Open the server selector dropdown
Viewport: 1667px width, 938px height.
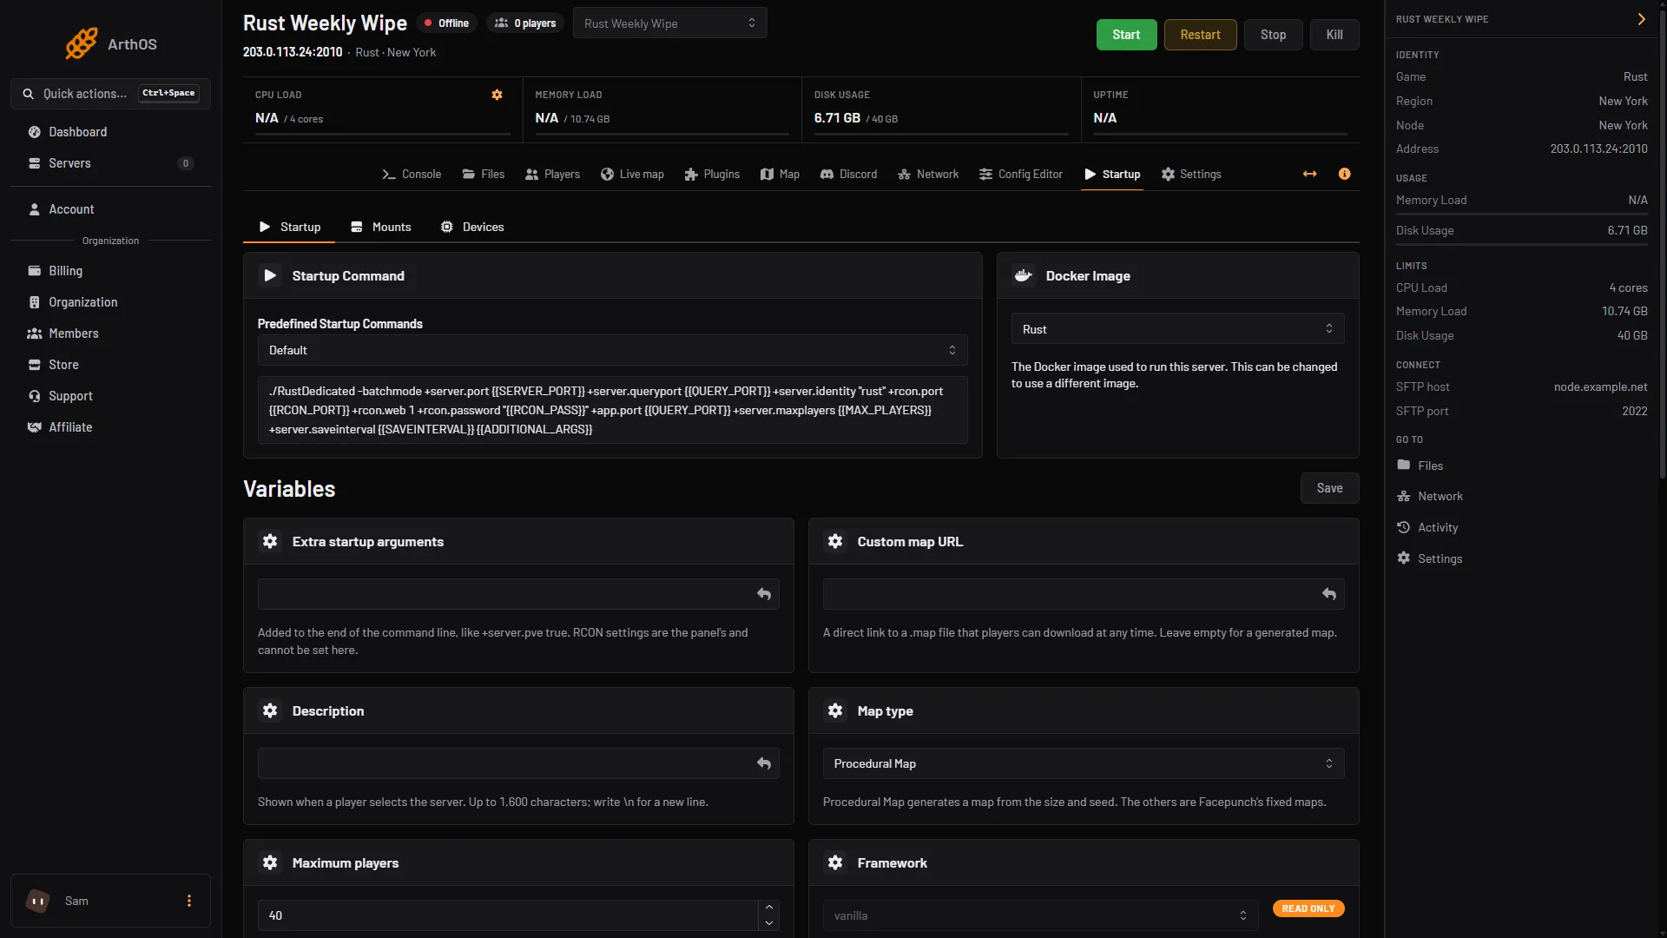pyautogui.click(x=669, y=23)
